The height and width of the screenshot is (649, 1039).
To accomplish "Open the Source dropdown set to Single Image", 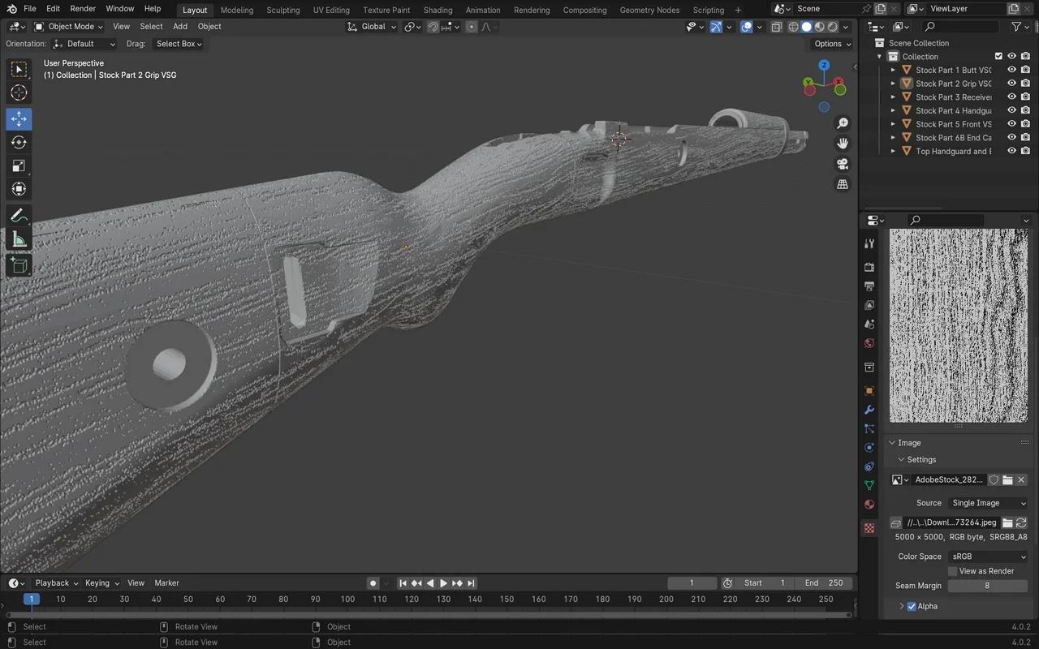I will (987, 503).
